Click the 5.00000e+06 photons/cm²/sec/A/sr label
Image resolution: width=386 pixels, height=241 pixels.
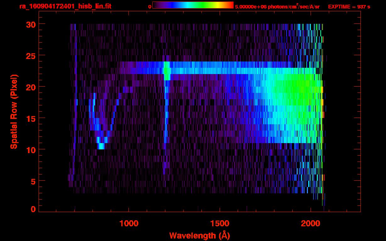(x=277, y=6)
